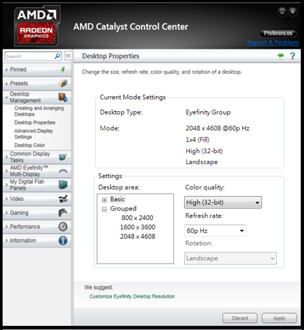Expand the Video section chevron

[x=7, y=199]
